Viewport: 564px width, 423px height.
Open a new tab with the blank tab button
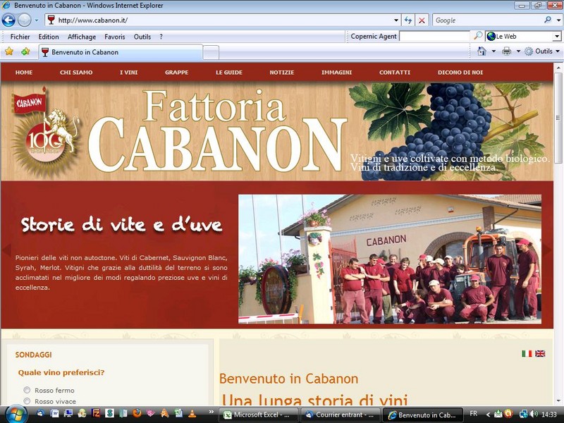[211, 52]
